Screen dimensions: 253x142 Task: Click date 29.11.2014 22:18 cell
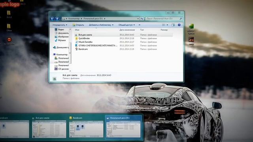coord(127,39)
